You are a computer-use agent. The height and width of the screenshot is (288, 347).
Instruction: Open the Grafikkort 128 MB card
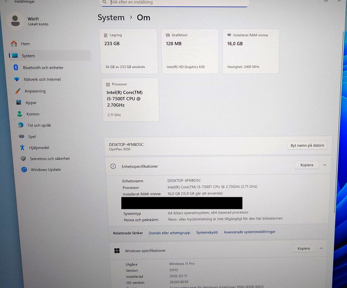[x=190, y=51]
